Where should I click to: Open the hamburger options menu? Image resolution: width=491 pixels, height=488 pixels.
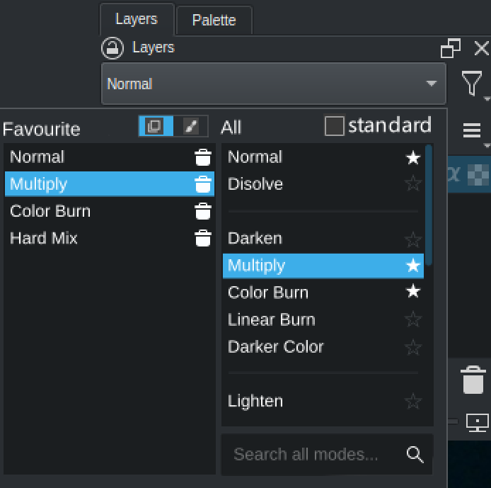(472, 130)
